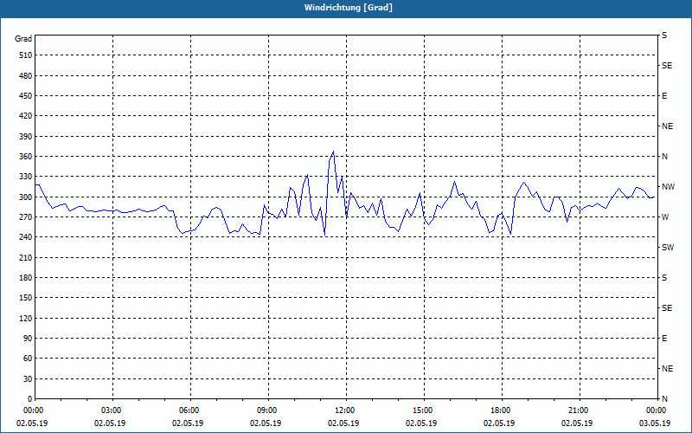Select the "0" y-axis origin value
Viewport: 692px width, 433px height.
tap(29, 399)
